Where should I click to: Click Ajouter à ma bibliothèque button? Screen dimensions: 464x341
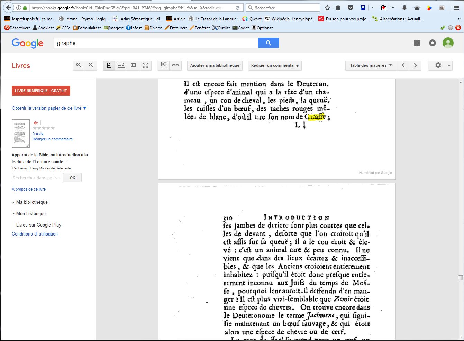215,65
